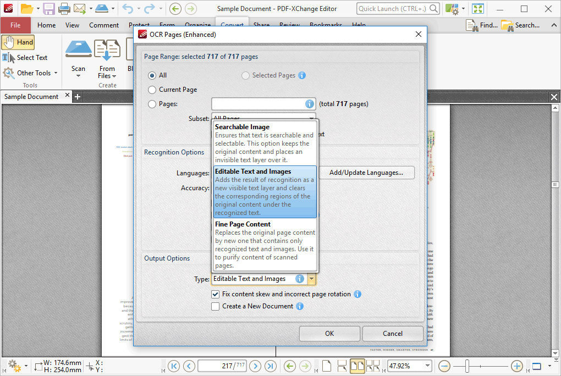Select two pages continuous layout icon
This screenshot has width=561, height=376.
pyautogui.click(x=373, y=366)
